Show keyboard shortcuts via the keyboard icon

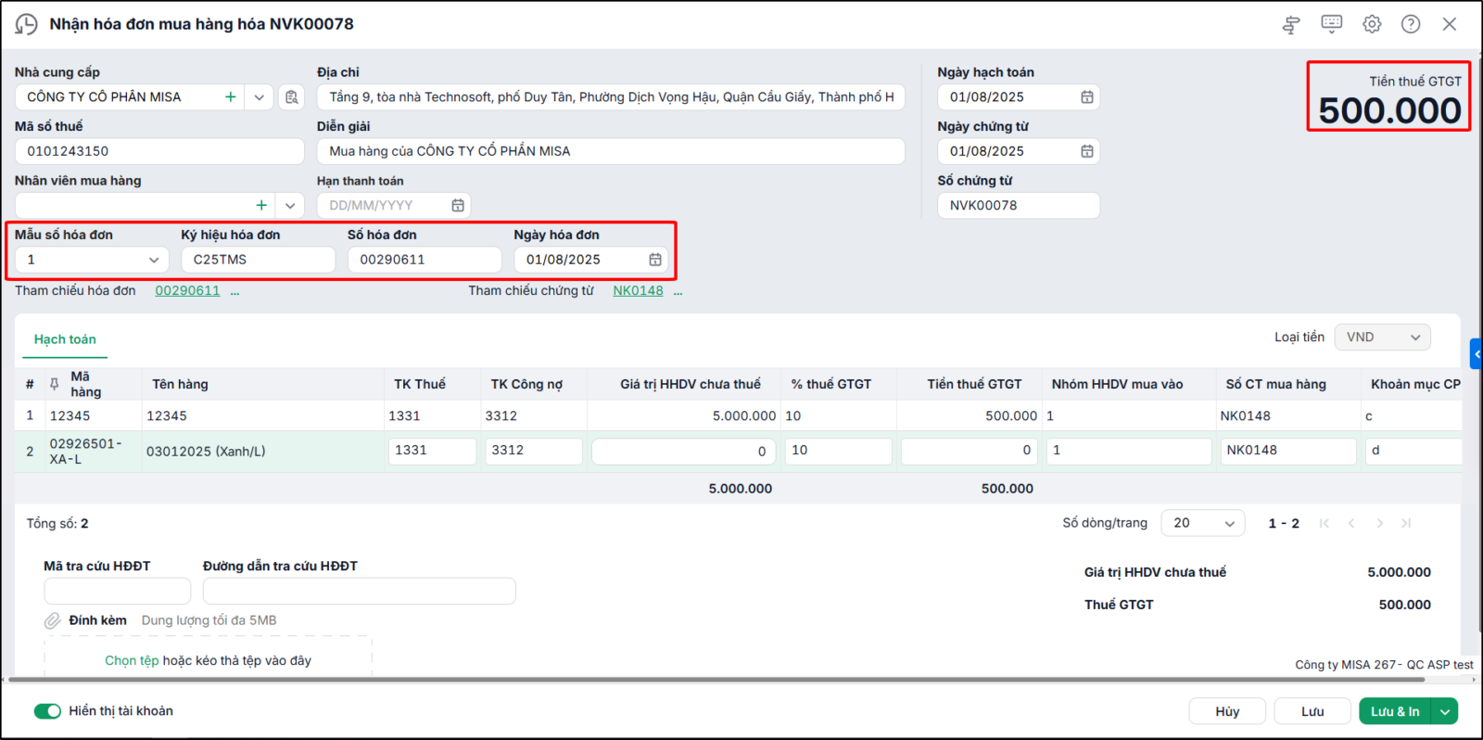(1332, 24)
